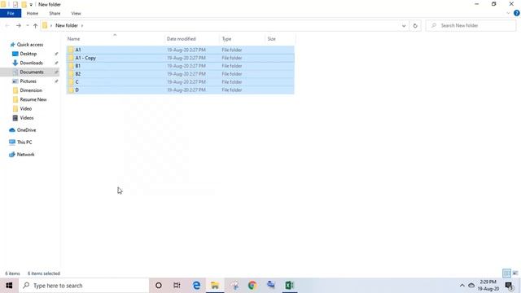The image size is (521, 293).
Task: Open the Videos library in sidebar
Action: [x=27, y=118]
